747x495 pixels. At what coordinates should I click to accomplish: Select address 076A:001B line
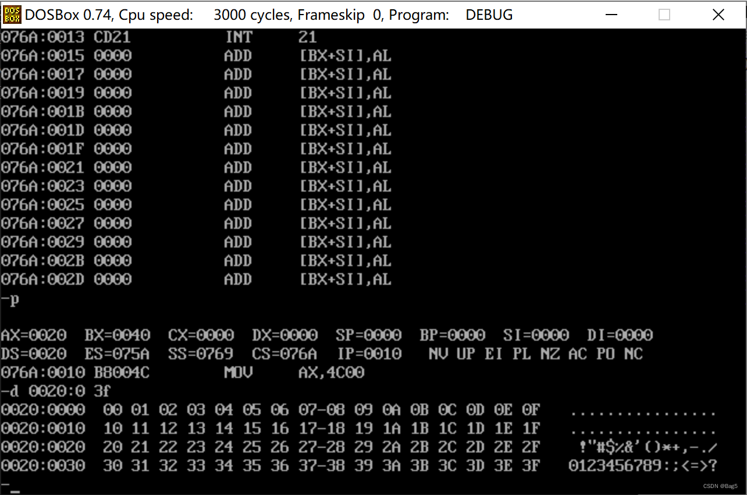coord(196,112)
